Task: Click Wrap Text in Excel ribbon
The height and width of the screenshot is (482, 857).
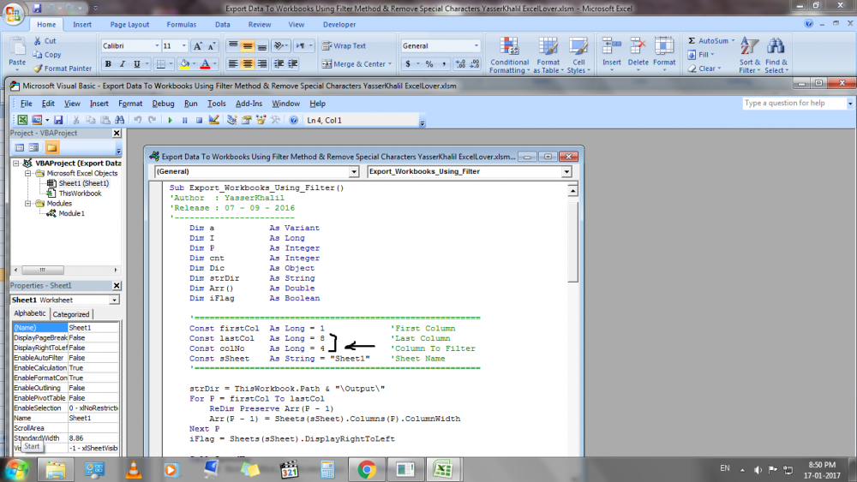Action: [344, 46]
